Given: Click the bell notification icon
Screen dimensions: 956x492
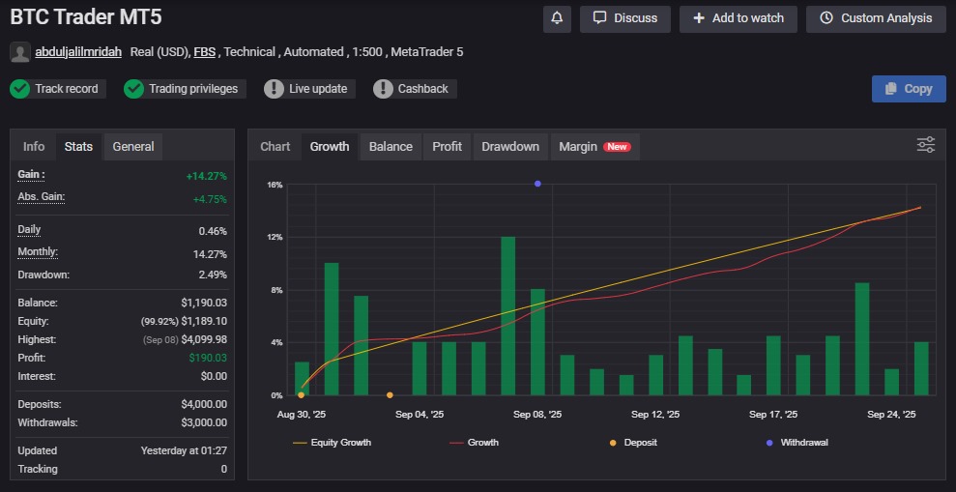Looking at the screenshot, I should [x=557, y=18].
